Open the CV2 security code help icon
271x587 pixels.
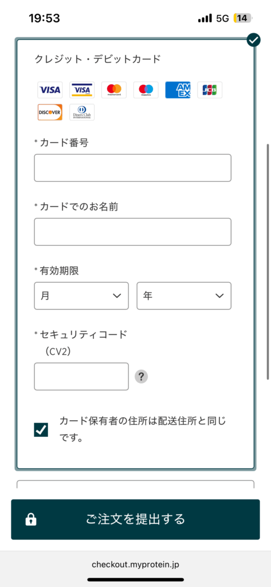point(142,377)
